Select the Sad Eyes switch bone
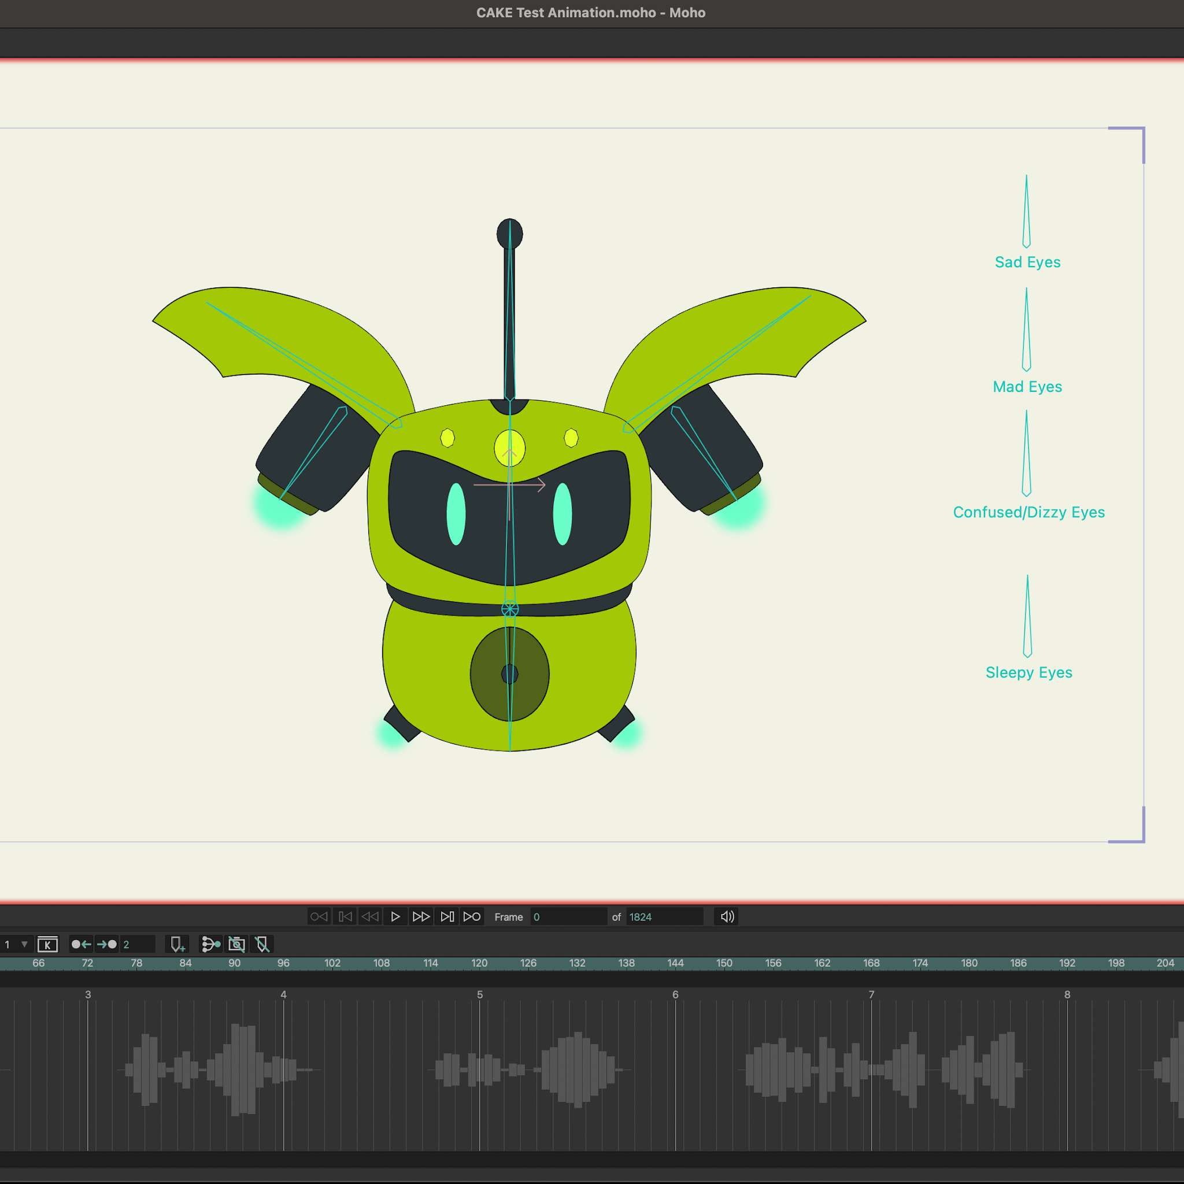Image resolution: width=1184 pixels, height=1184 pixels. click(x=1027, y=212)
